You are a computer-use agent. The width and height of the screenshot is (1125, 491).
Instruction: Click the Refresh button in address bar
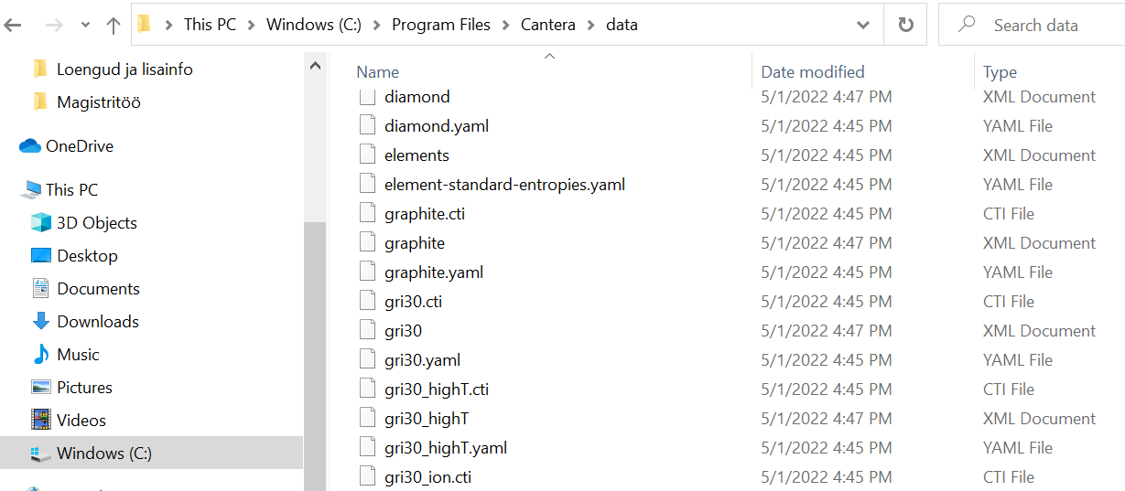point(905,26)
